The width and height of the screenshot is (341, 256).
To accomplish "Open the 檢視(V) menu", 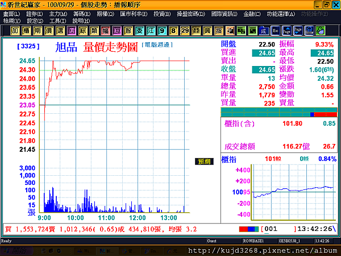I will [12, 21].
